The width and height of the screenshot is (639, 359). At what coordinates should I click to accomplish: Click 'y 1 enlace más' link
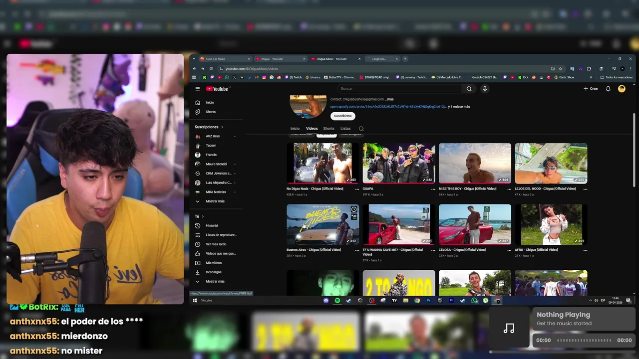[459, 107]
